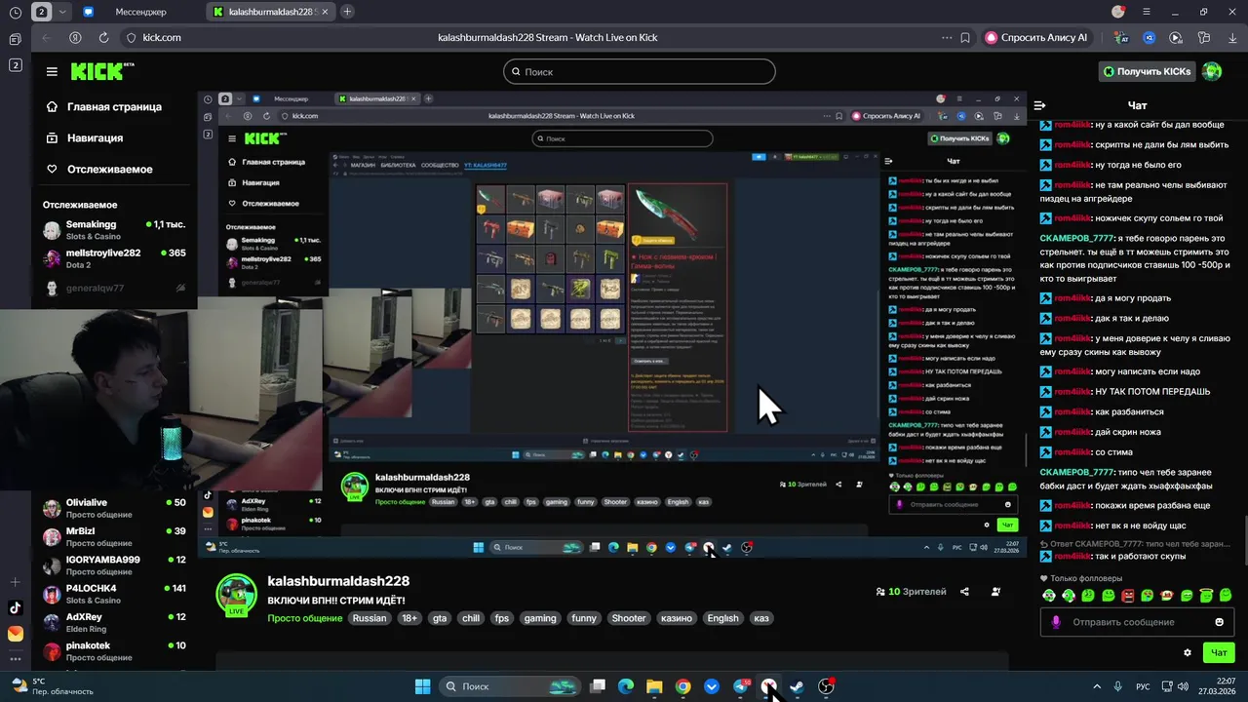This screenshot has height=702, width=1248.
Task: Click green Чат send button
Action: pyautogui.click(x=1219, y=652)
